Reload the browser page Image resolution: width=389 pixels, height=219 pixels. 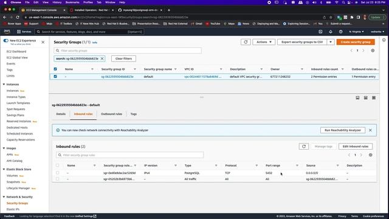[x=18, y=18]
